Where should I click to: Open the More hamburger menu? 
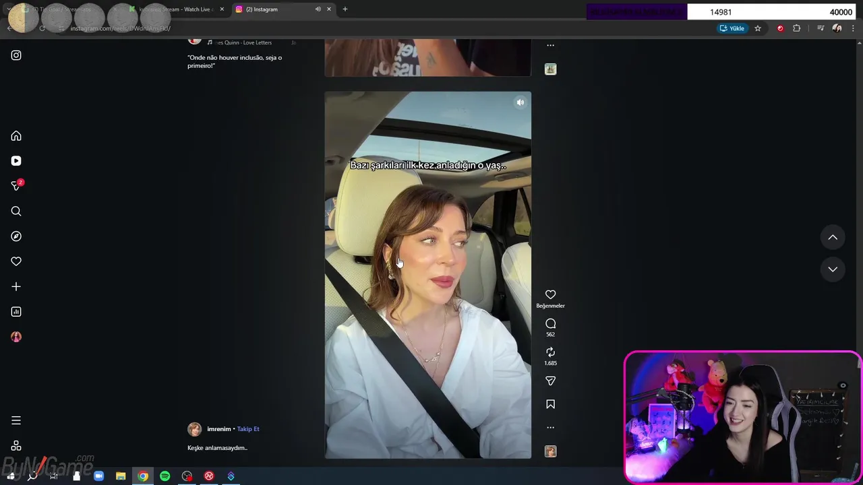pos(16,420)
